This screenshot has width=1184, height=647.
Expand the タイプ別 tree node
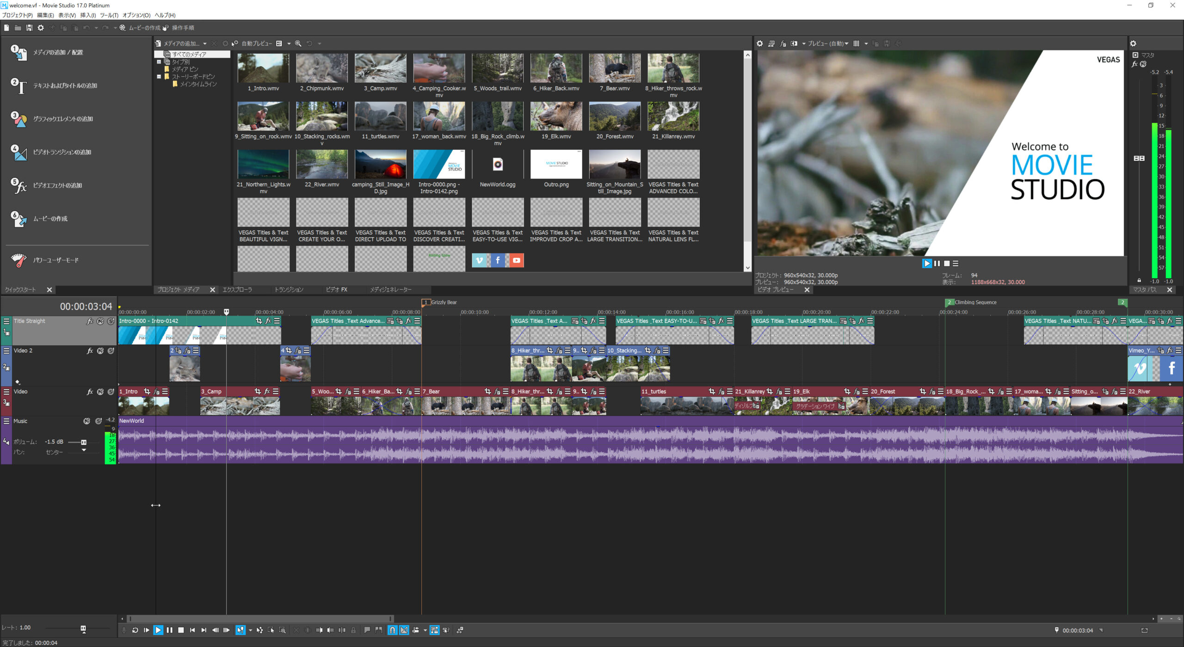coord(159,61)
